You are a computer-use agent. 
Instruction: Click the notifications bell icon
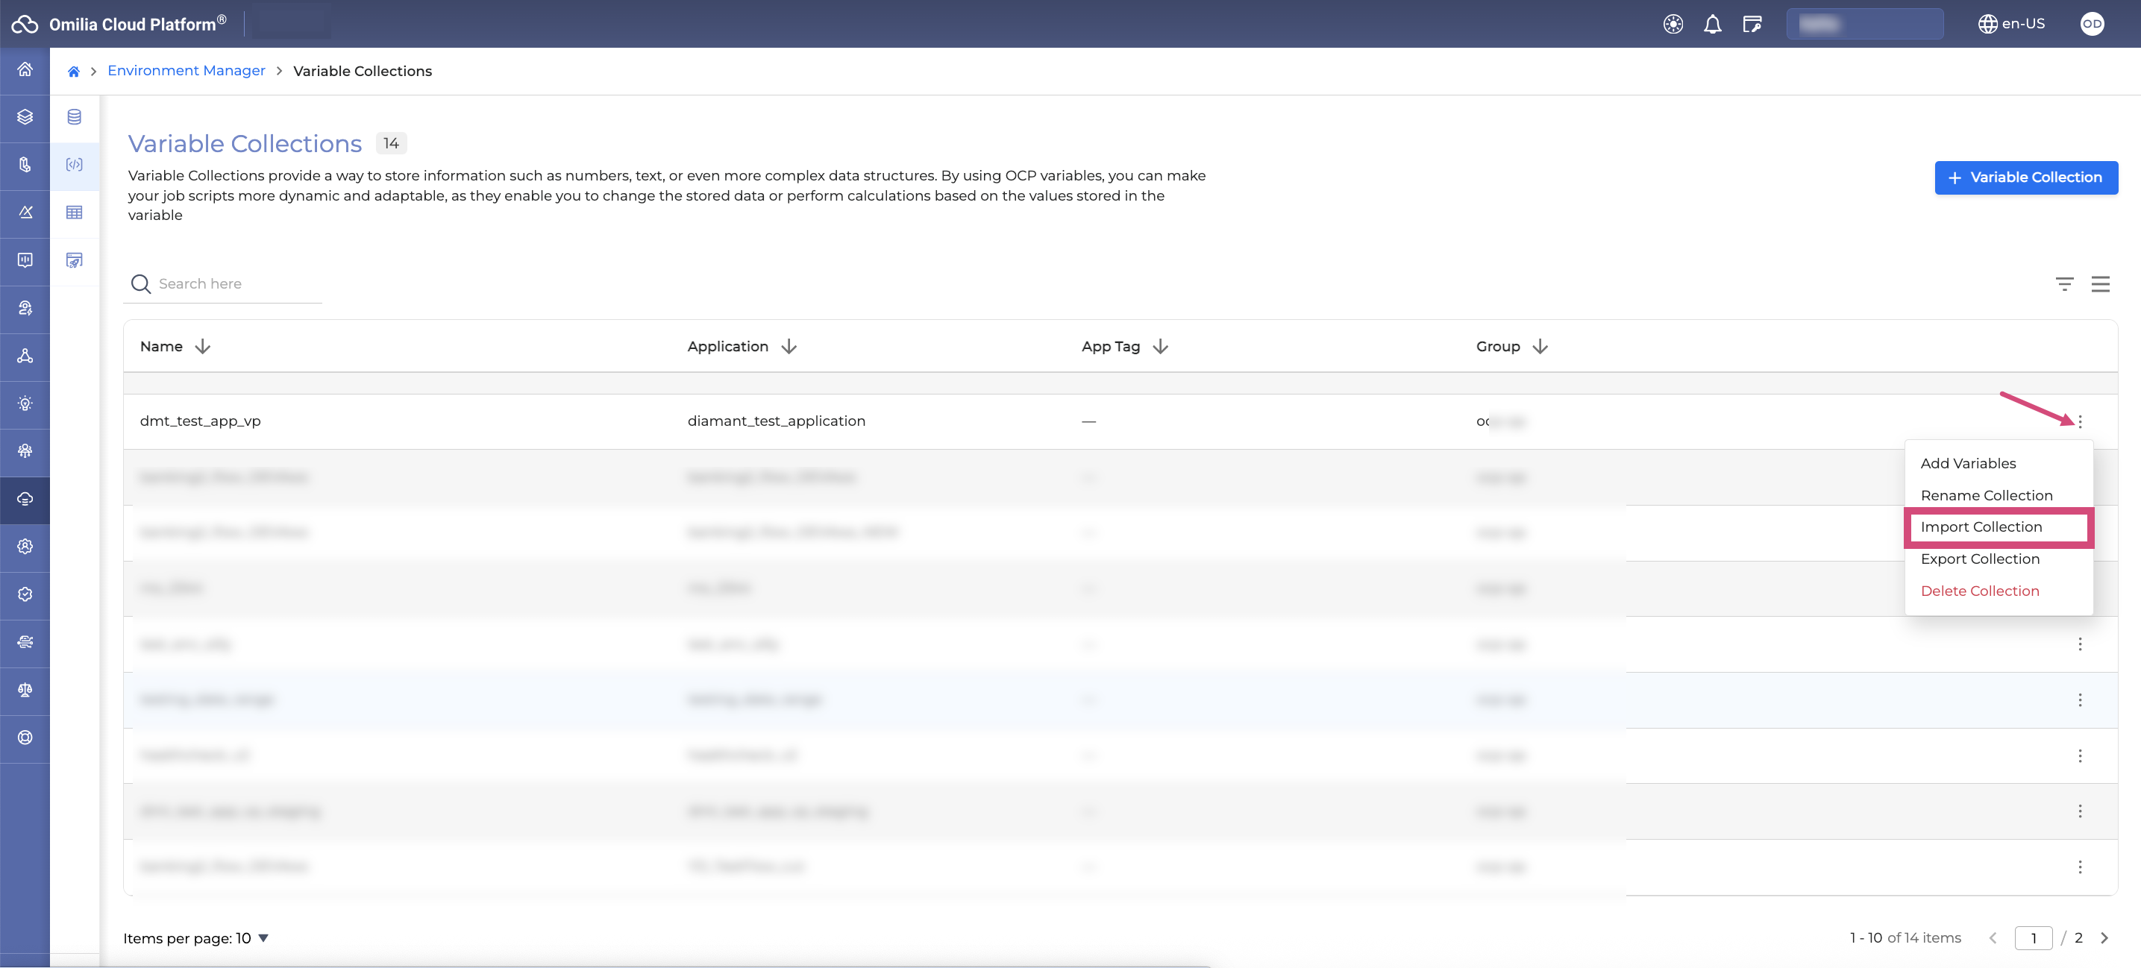(x=1712, y=24)
